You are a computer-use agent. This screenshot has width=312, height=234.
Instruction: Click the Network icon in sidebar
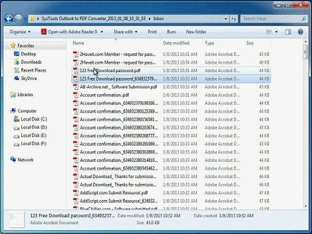click(13, 159)
